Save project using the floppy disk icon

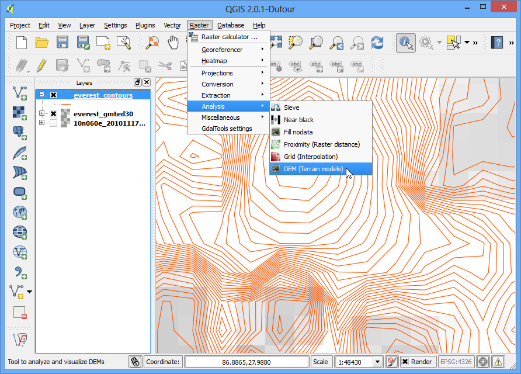pos(62,43)
